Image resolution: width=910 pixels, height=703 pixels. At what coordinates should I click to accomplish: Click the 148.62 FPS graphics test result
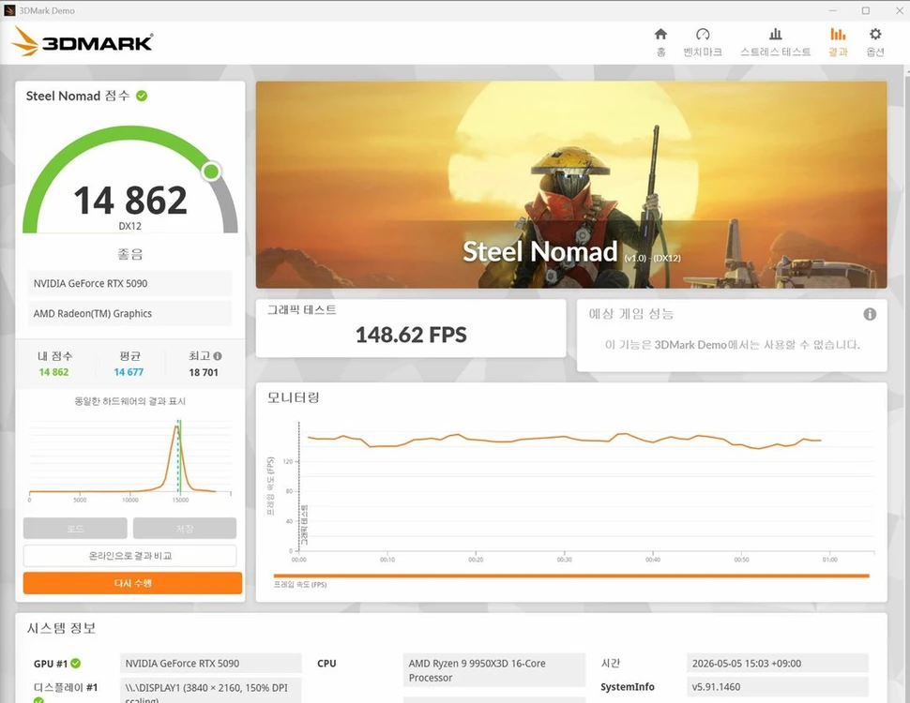411,335
